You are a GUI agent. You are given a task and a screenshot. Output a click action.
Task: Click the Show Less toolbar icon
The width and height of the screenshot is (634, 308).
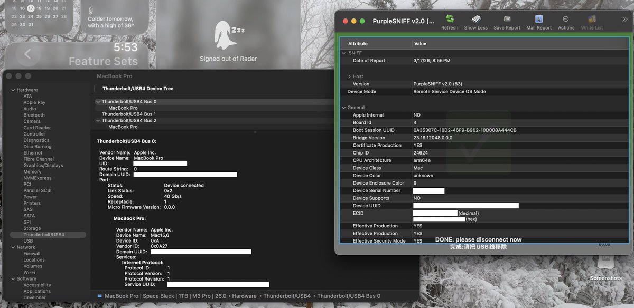[x=476, y=20]
